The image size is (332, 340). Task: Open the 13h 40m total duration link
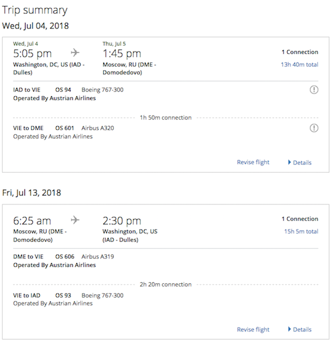[300, 65]
